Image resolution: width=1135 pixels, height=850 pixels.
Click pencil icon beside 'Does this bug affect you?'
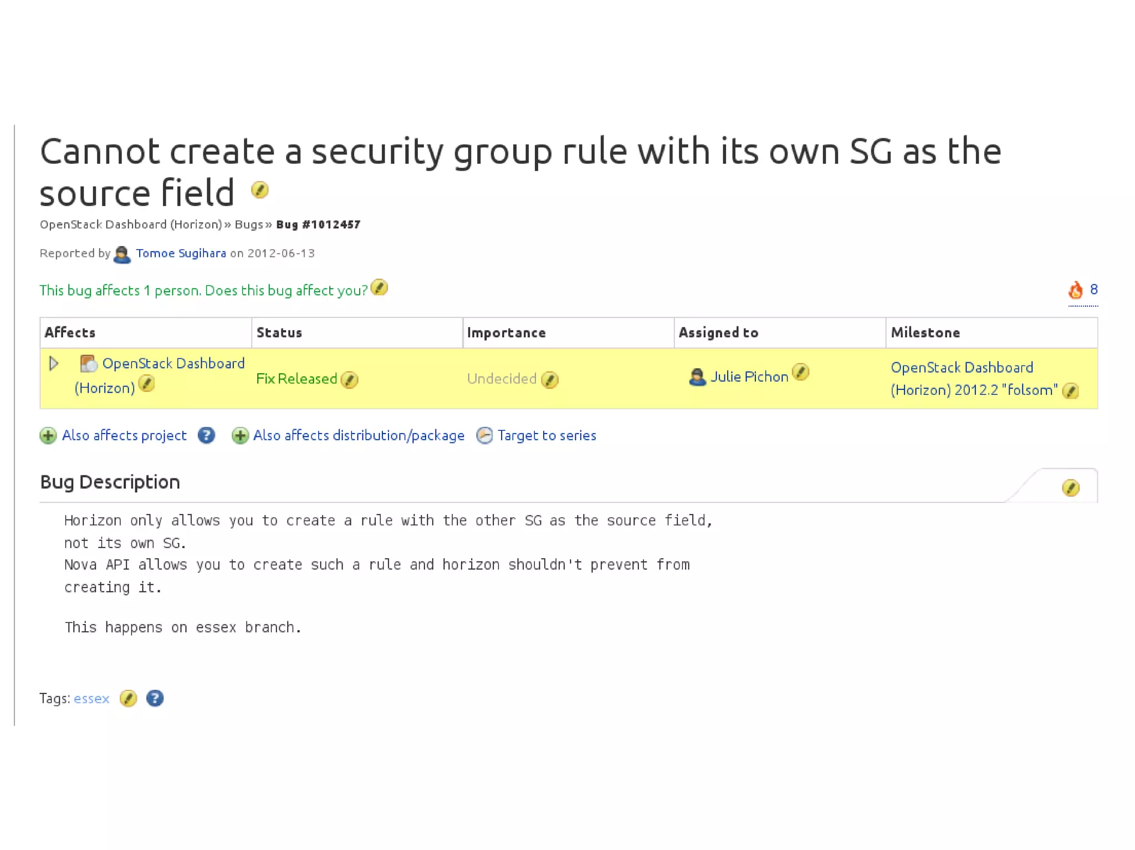point(379,288)
